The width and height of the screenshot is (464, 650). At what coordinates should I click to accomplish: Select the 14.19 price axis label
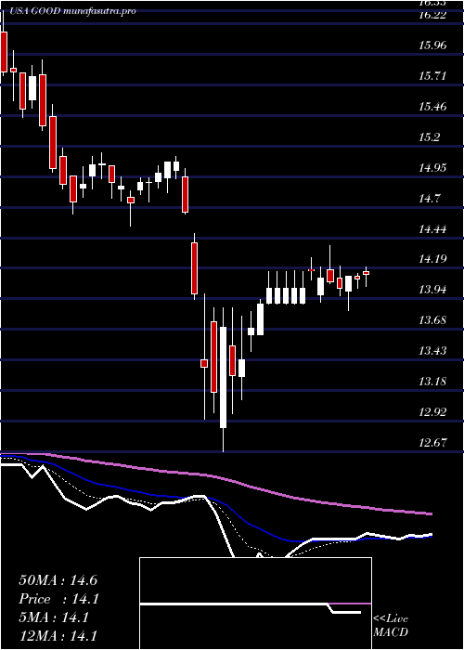coord(433,259)
